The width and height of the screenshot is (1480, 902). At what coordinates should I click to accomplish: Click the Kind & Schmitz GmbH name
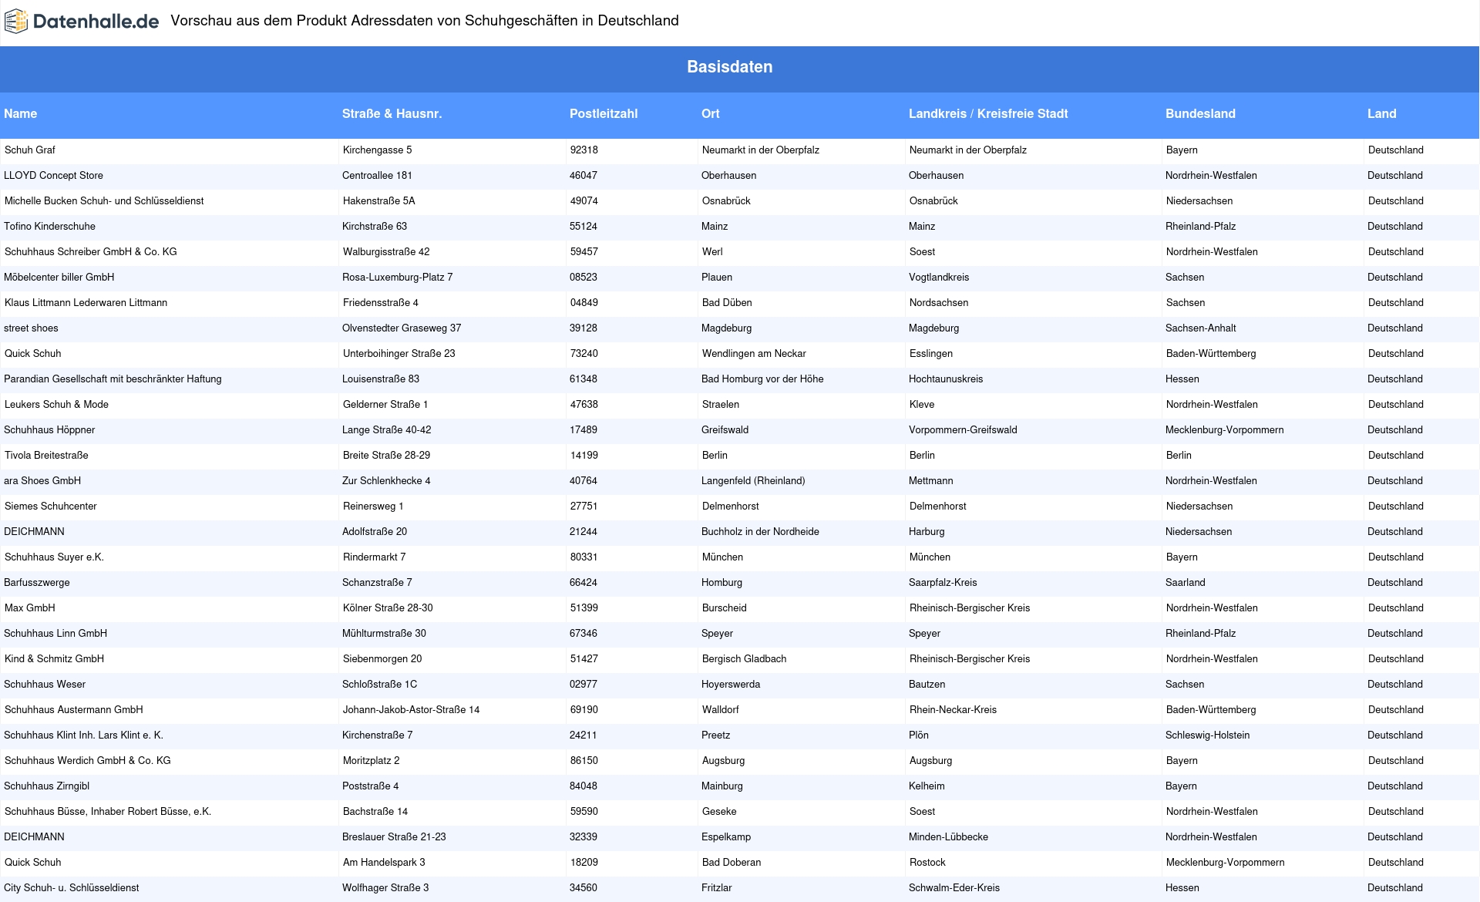click(54, 658)
